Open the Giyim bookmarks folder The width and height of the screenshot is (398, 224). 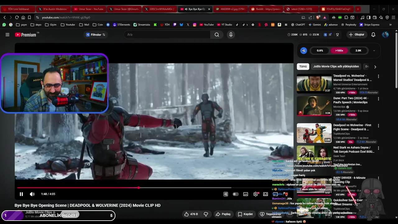(51, 25)
